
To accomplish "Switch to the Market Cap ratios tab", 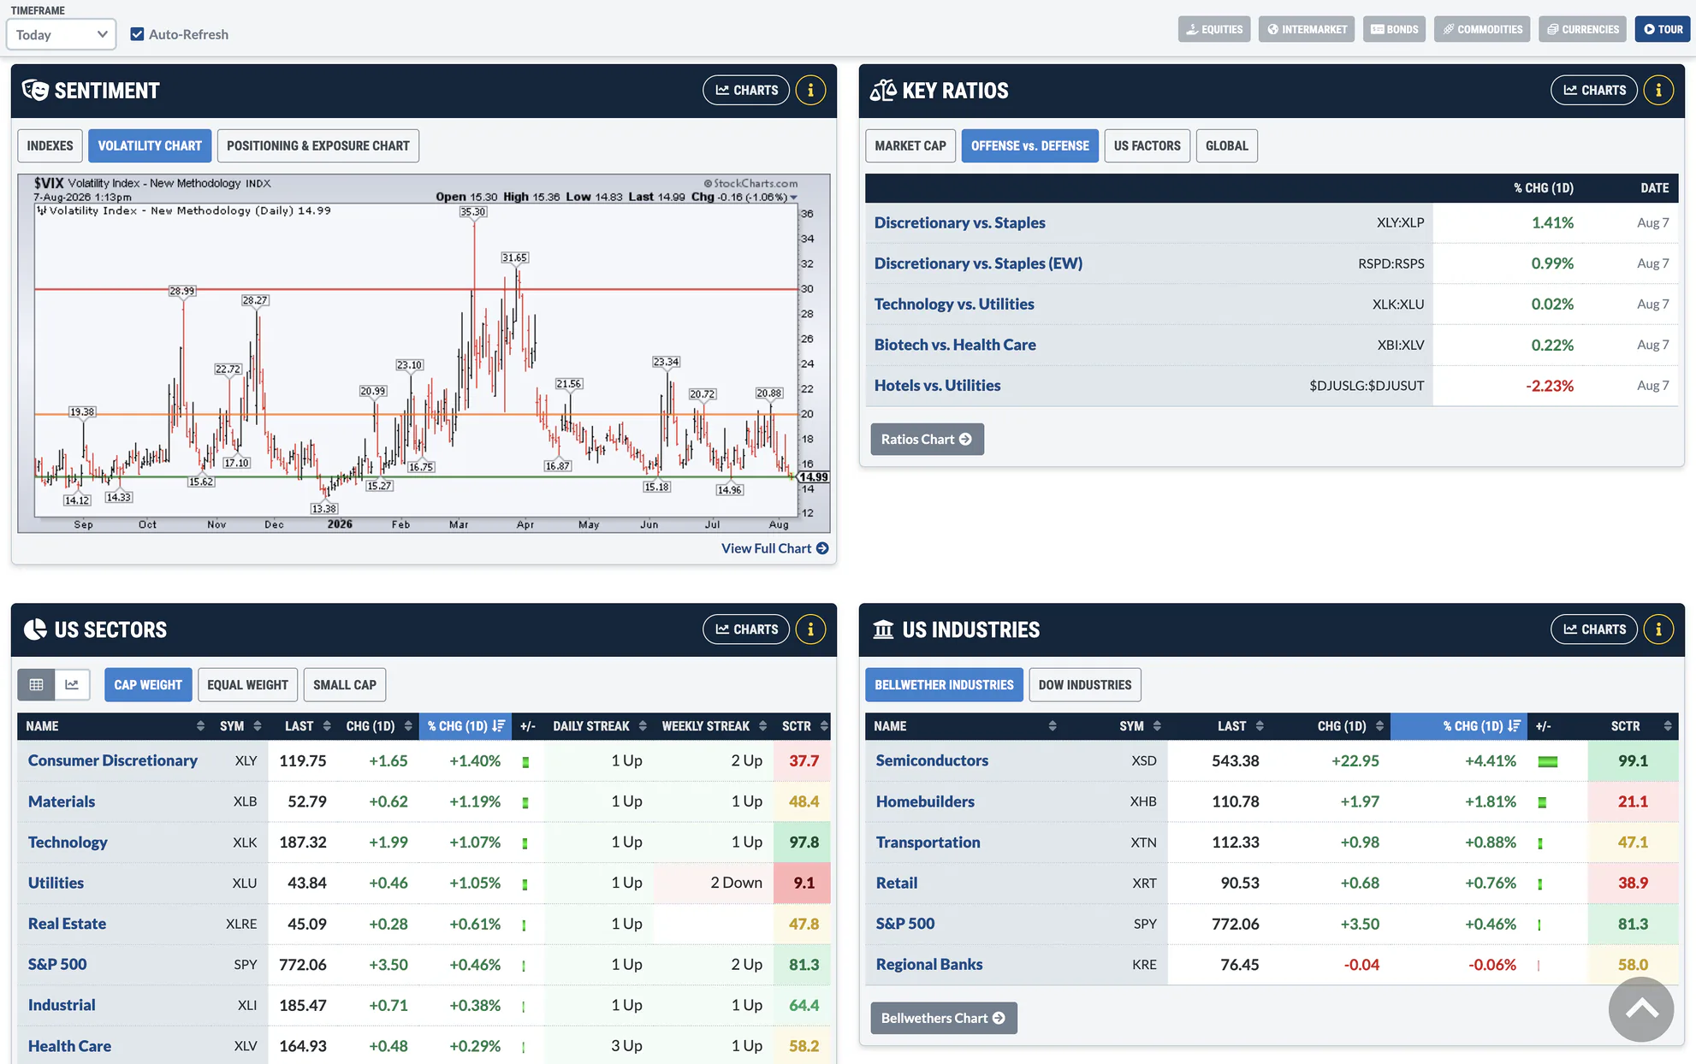I will coord(910,145).
